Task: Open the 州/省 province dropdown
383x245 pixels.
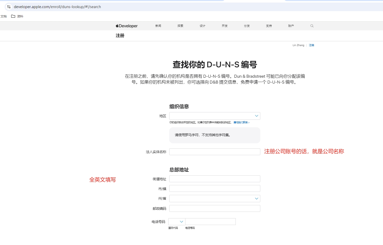Action: (x=215, y=198)
